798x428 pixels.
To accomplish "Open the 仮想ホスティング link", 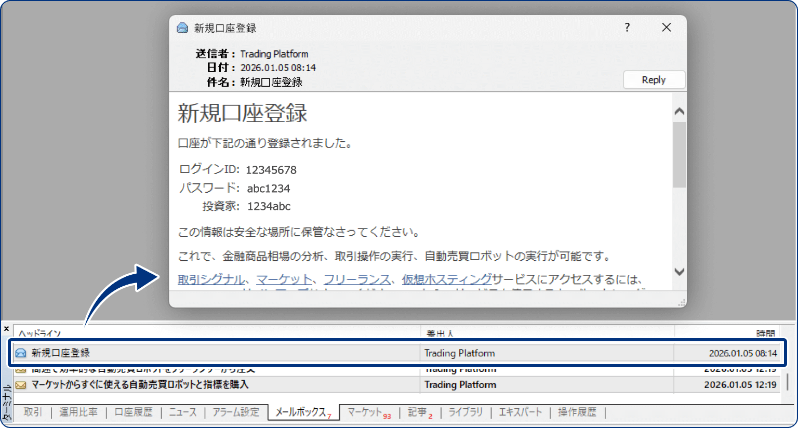I will coord(447,278).
